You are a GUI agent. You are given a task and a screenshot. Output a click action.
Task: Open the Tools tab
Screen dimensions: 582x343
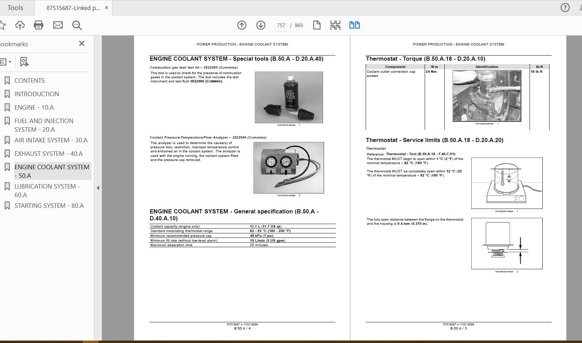coord(16,8)
